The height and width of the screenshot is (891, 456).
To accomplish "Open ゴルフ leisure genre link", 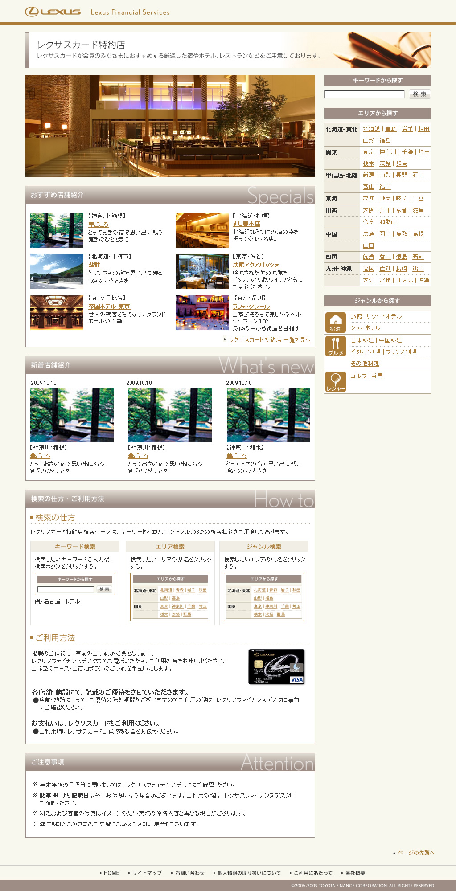I will (358, 376).
